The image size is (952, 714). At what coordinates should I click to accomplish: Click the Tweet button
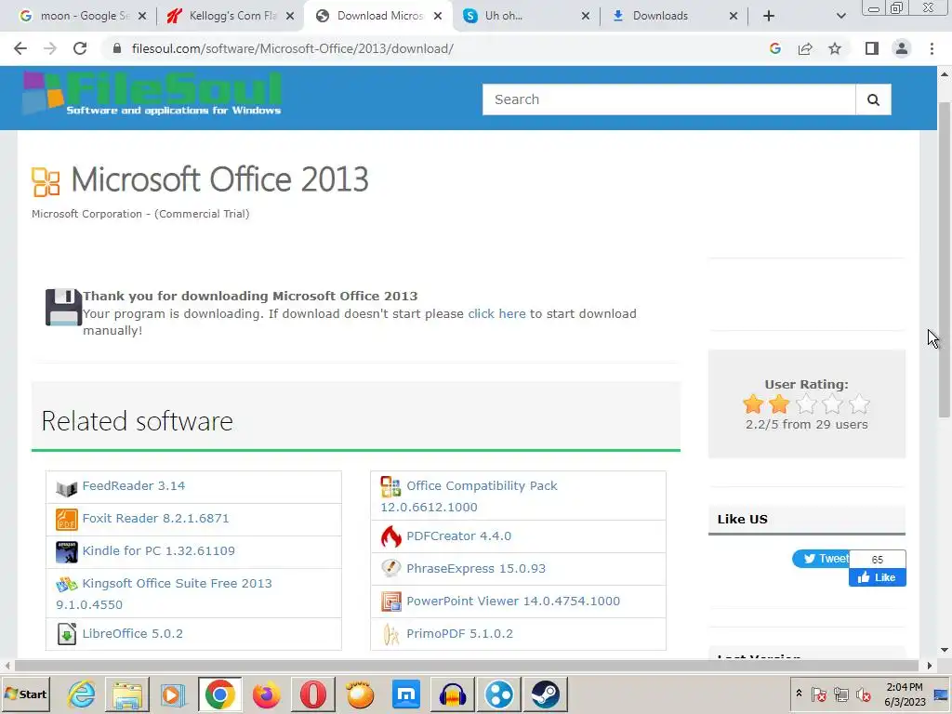821,559
